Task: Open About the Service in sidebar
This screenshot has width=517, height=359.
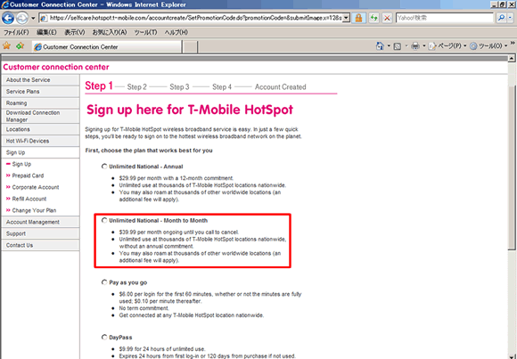Action: pos(40,80)
